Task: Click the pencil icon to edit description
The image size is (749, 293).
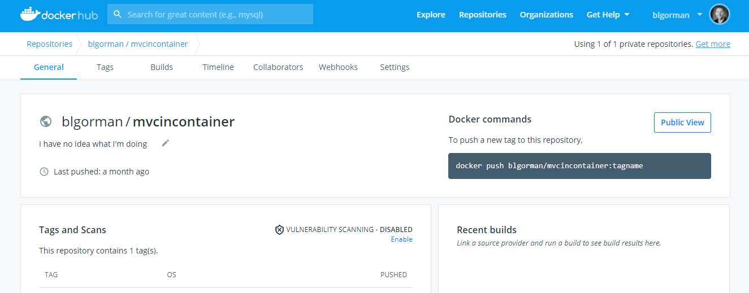Action: (166, 143)
